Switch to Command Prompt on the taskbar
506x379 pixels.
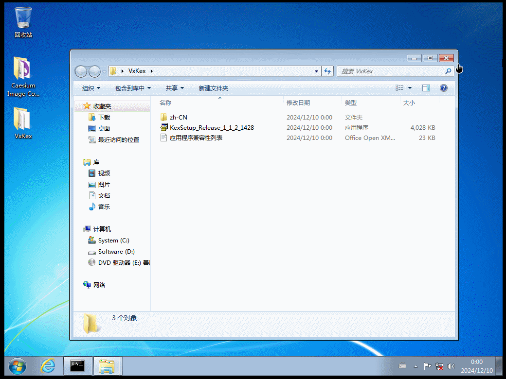(x=78, y=366)
